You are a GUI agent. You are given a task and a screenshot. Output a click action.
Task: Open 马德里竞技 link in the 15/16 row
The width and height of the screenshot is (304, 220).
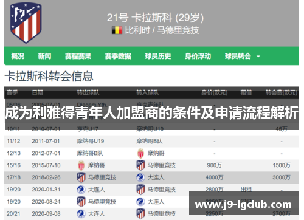161,165
